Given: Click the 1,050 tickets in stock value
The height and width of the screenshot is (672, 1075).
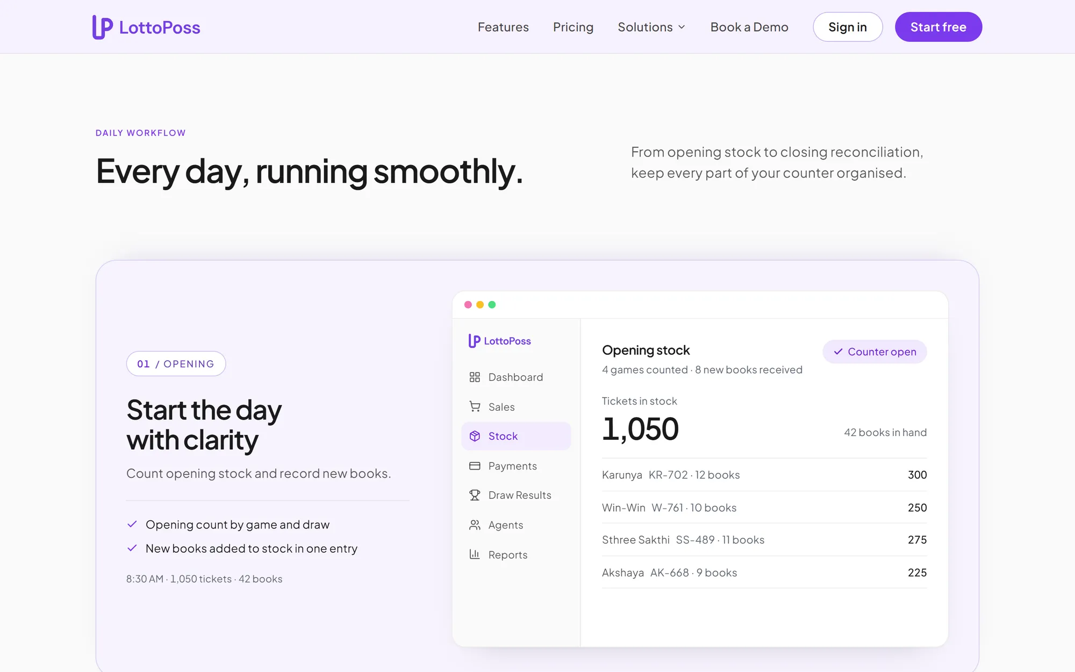Looking at the screenshot, I should 640,430.
